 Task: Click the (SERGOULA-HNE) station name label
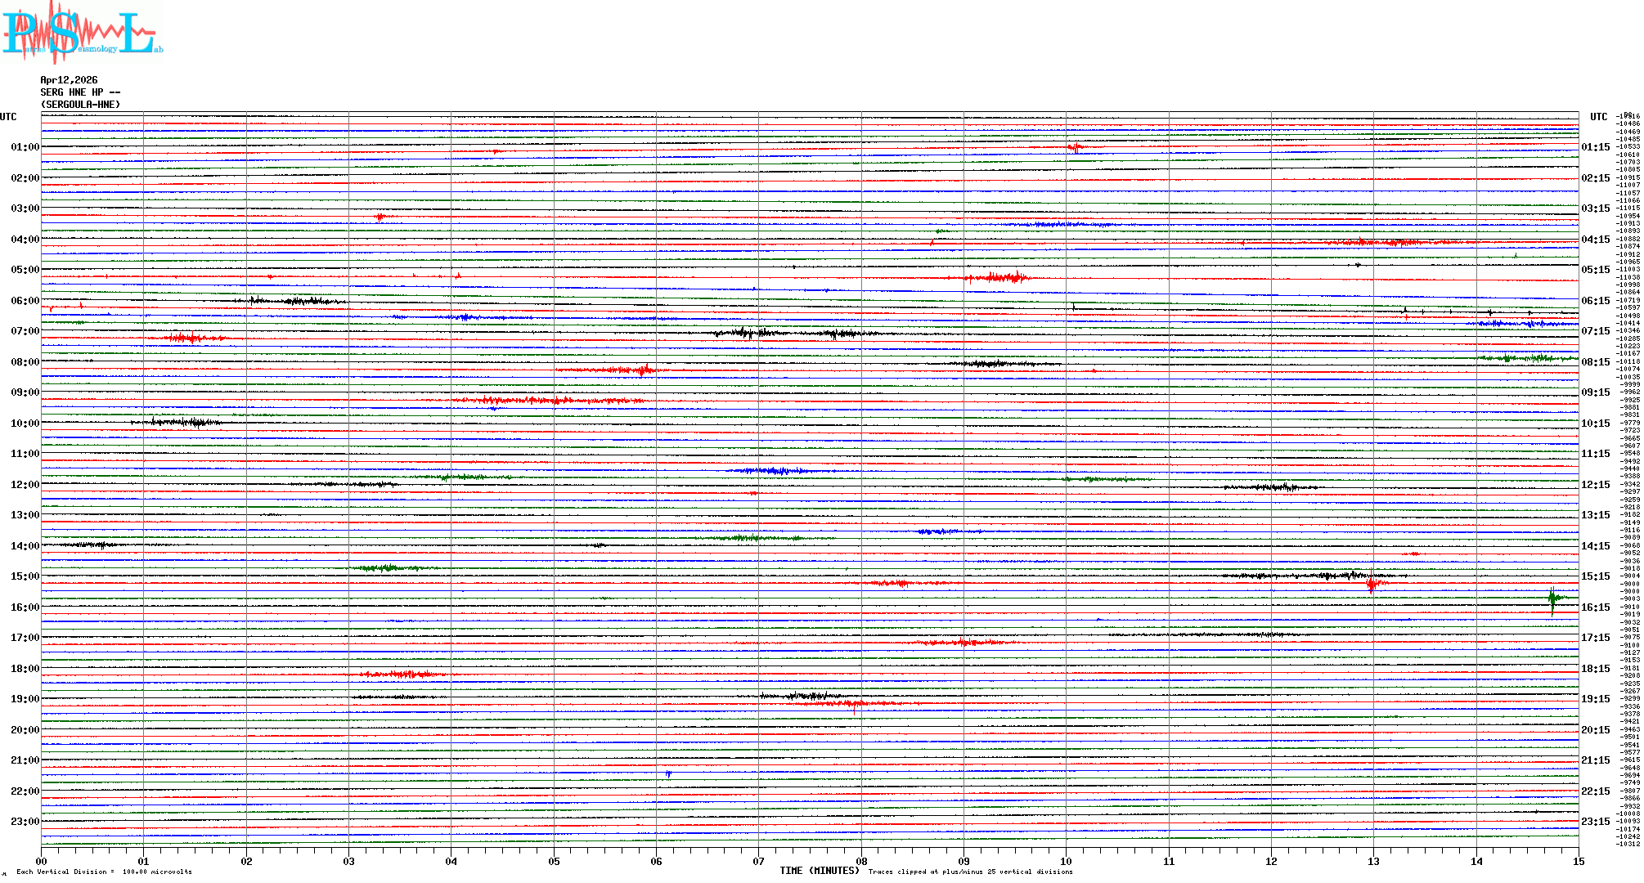pyautogui.click(x=80, y=105)
